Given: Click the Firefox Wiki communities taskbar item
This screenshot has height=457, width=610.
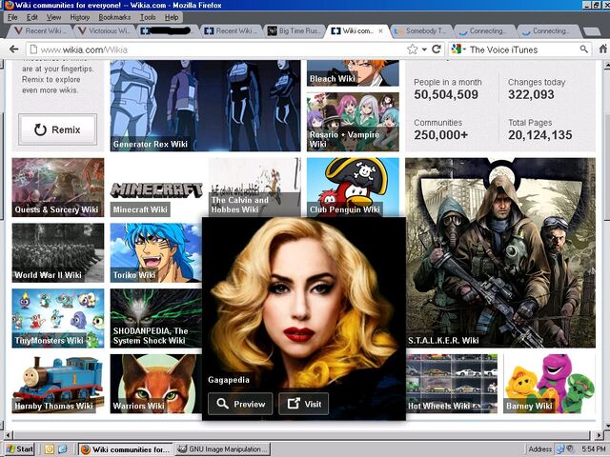Looking at the screenshot, I should pos(126,449).
